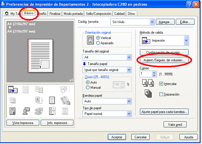
Task: Click the page with hash and clock icon
Action: coord(52,111)
